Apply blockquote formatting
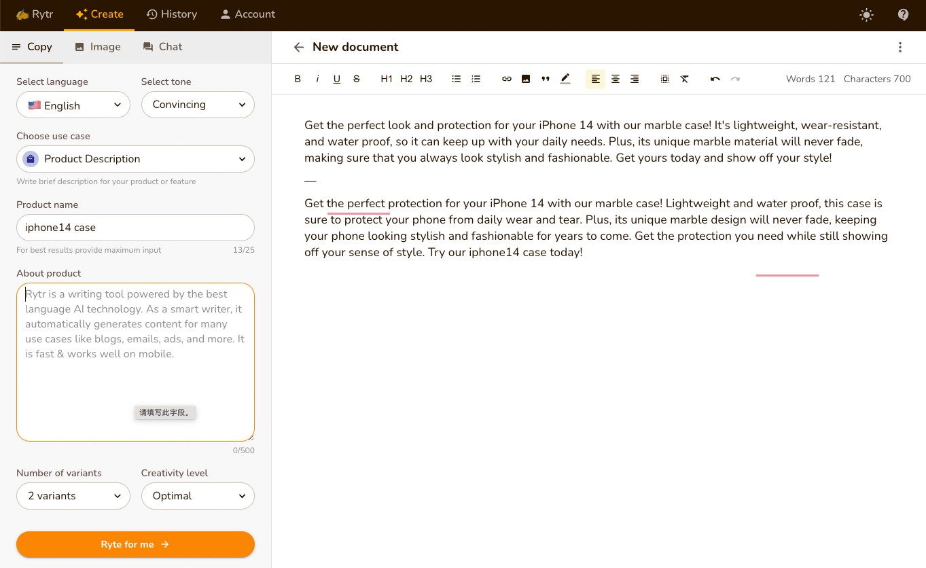 [546, 79]
